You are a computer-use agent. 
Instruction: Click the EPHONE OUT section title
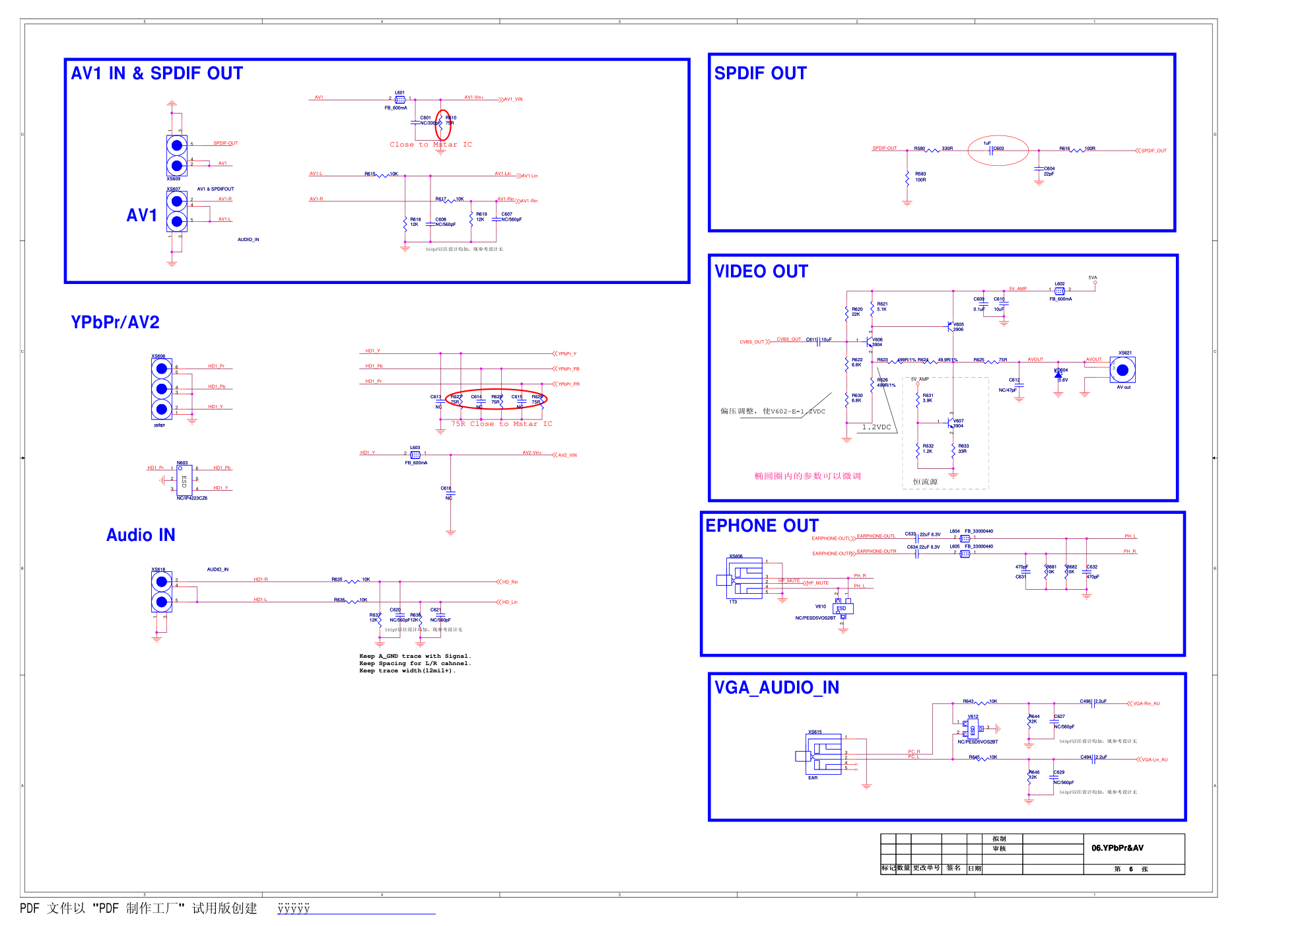(x=762, y=526)
